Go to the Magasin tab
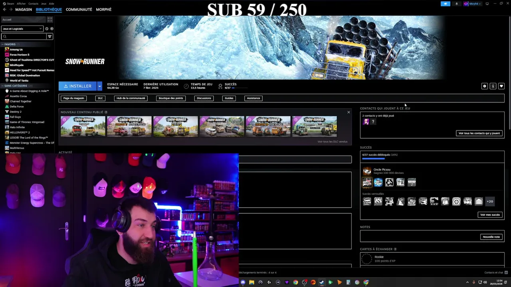Screen dimensions: 511x287 click(x=24, y=9)
